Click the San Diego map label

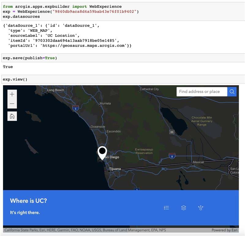point(112,157)
